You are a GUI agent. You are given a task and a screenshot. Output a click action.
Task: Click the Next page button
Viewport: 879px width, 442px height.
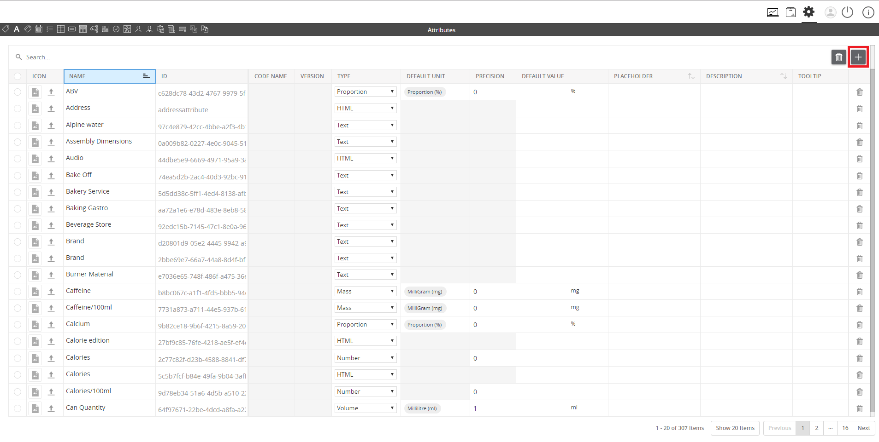coord(864,428)
